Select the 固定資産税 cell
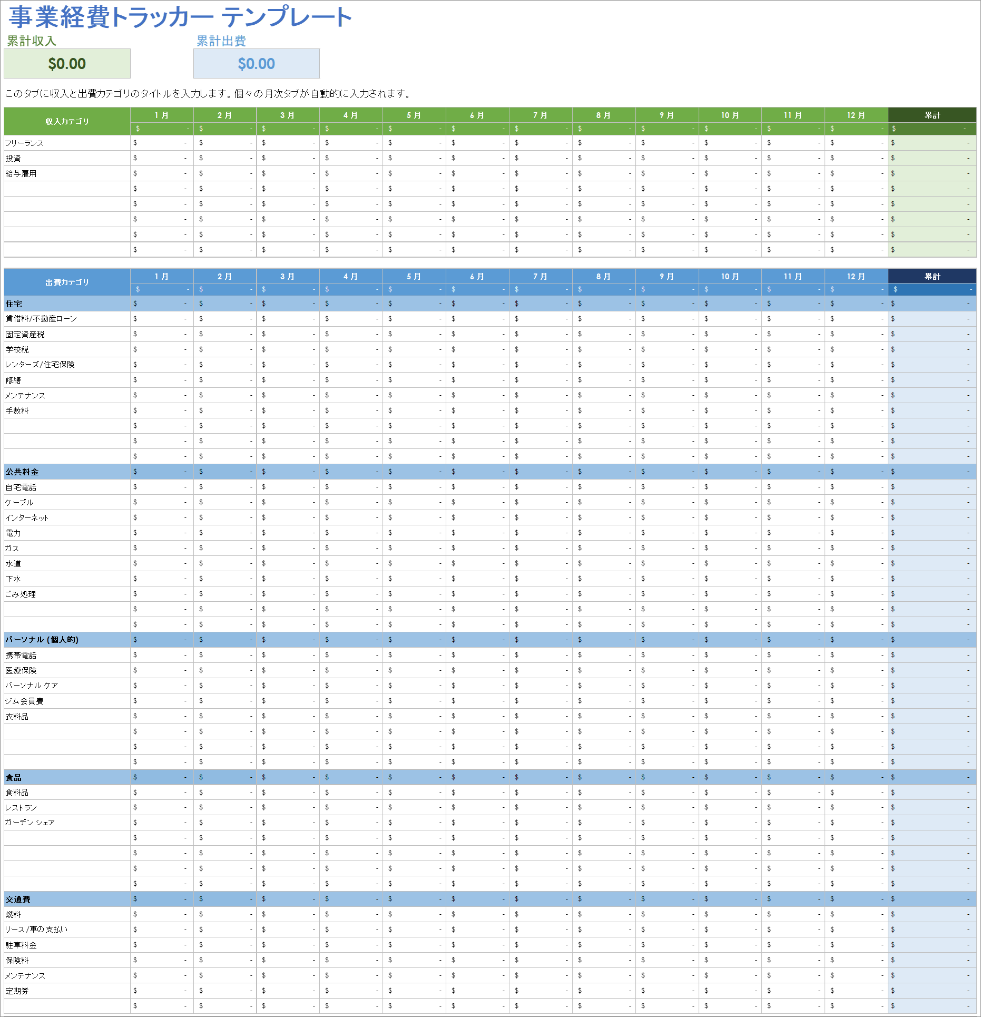Screen dimensions: 981x1017 pos(67,334)
